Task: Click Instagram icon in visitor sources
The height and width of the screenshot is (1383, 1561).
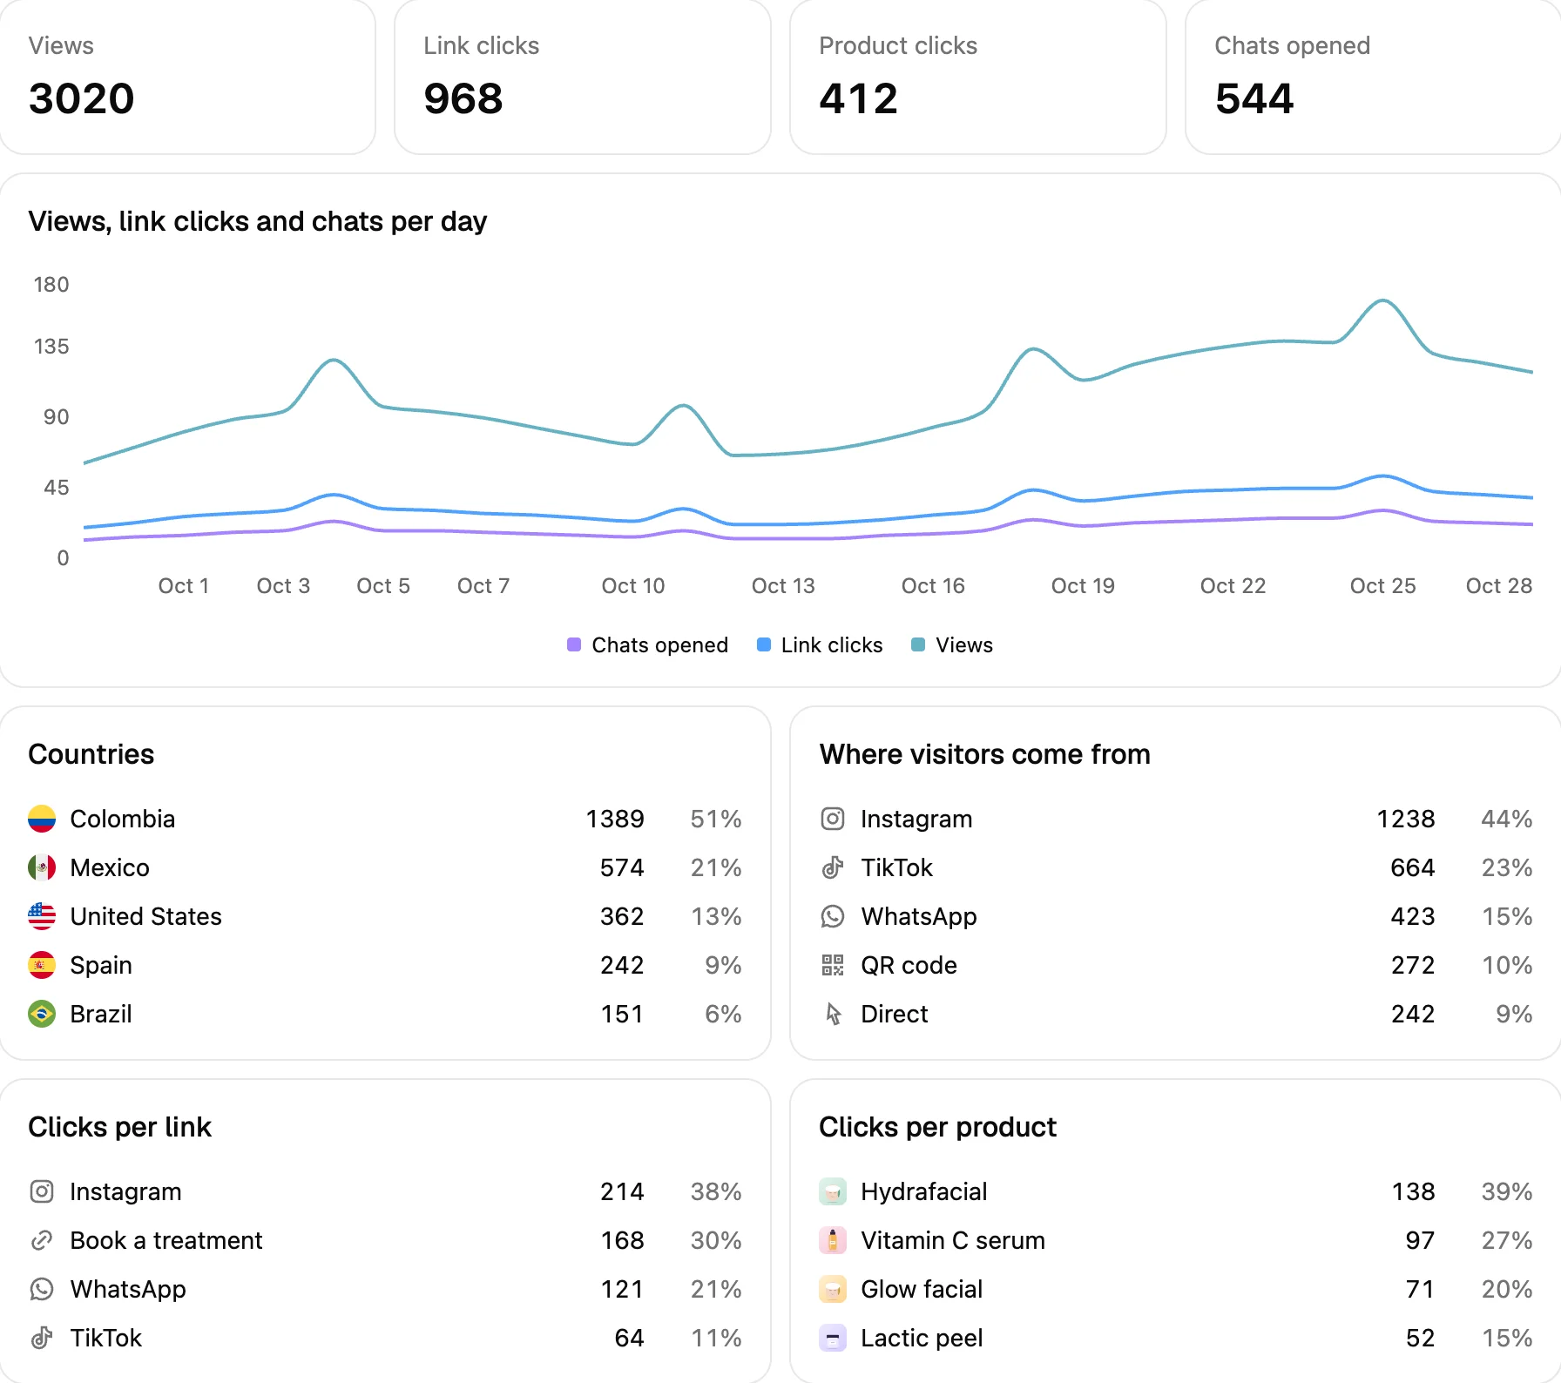Action: (x=833, y=819)
